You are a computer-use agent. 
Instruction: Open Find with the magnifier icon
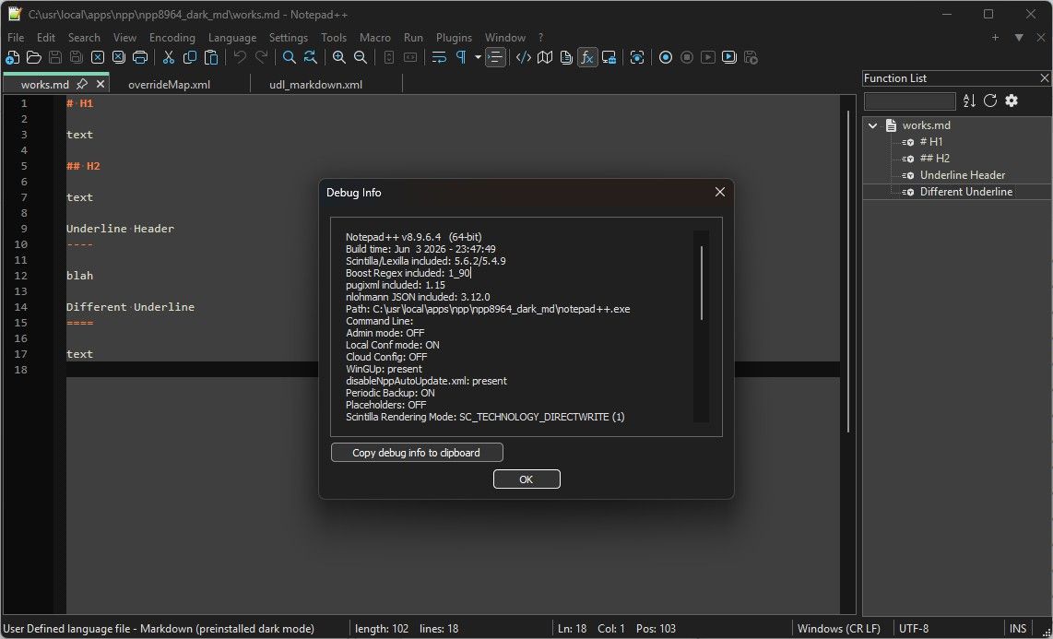(x=290, y=58)
